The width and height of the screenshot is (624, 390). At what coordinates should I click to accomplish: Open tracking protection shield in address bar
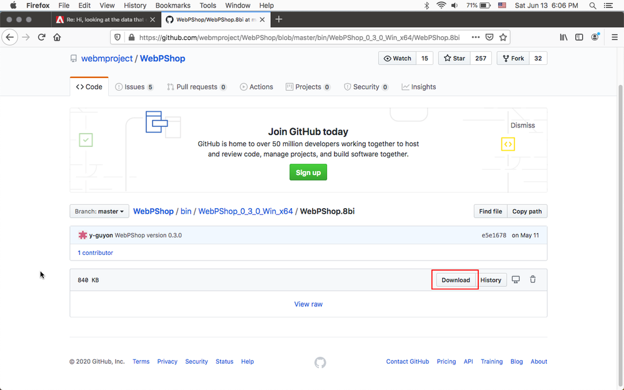coord(118,37)
